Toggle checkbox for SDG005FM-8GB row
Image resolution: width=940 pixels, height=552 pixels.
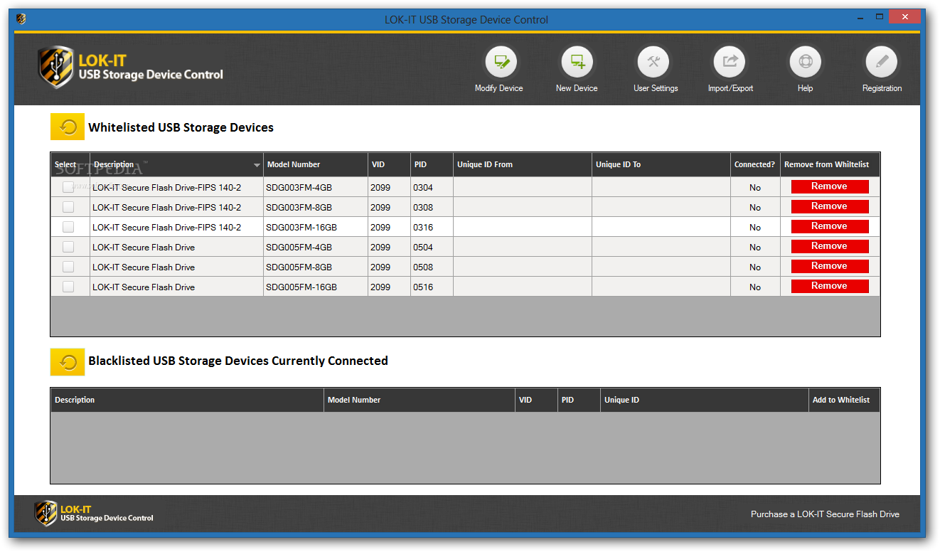[68, 267]
